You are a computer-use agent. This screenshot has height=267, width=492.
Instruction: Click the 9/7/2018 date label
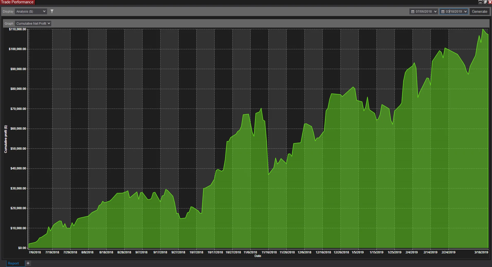[142, 252]
